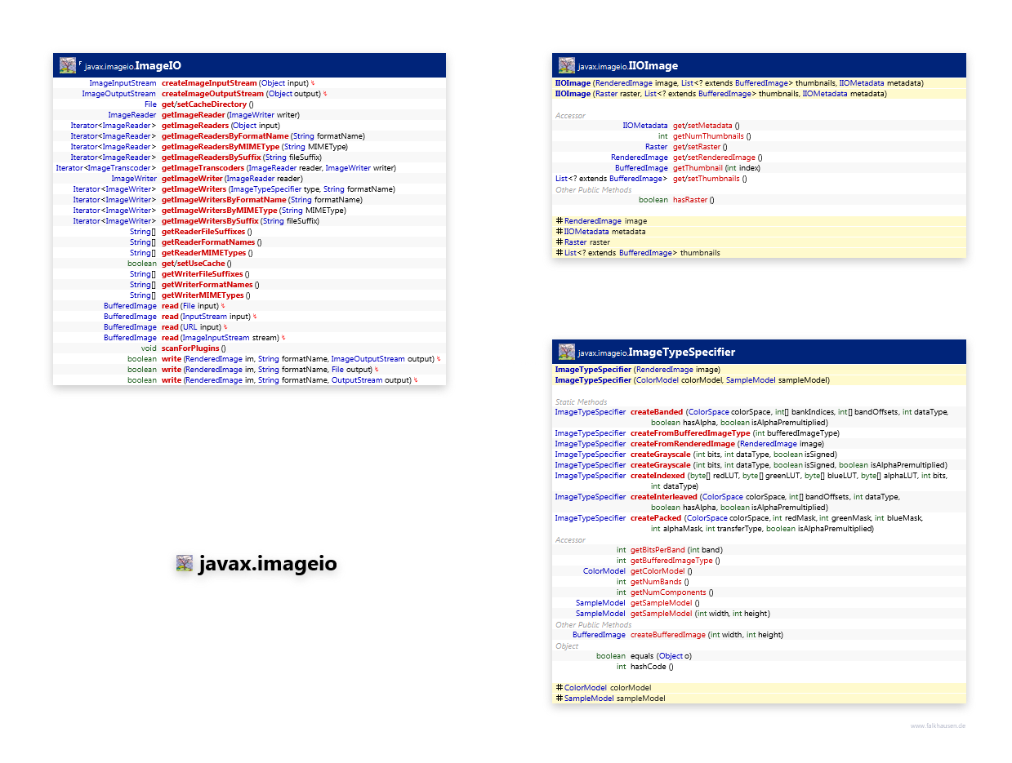Select getNumThumbnails method
The image size is (1012, 763).
tap(709, 136)
